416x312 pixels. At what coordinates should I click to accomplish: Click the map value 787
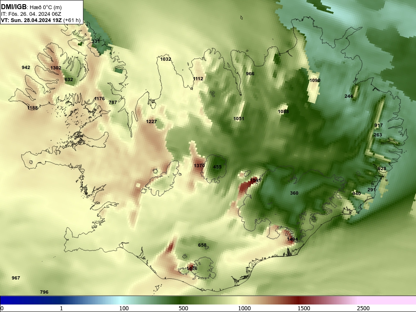click(113, 102)
